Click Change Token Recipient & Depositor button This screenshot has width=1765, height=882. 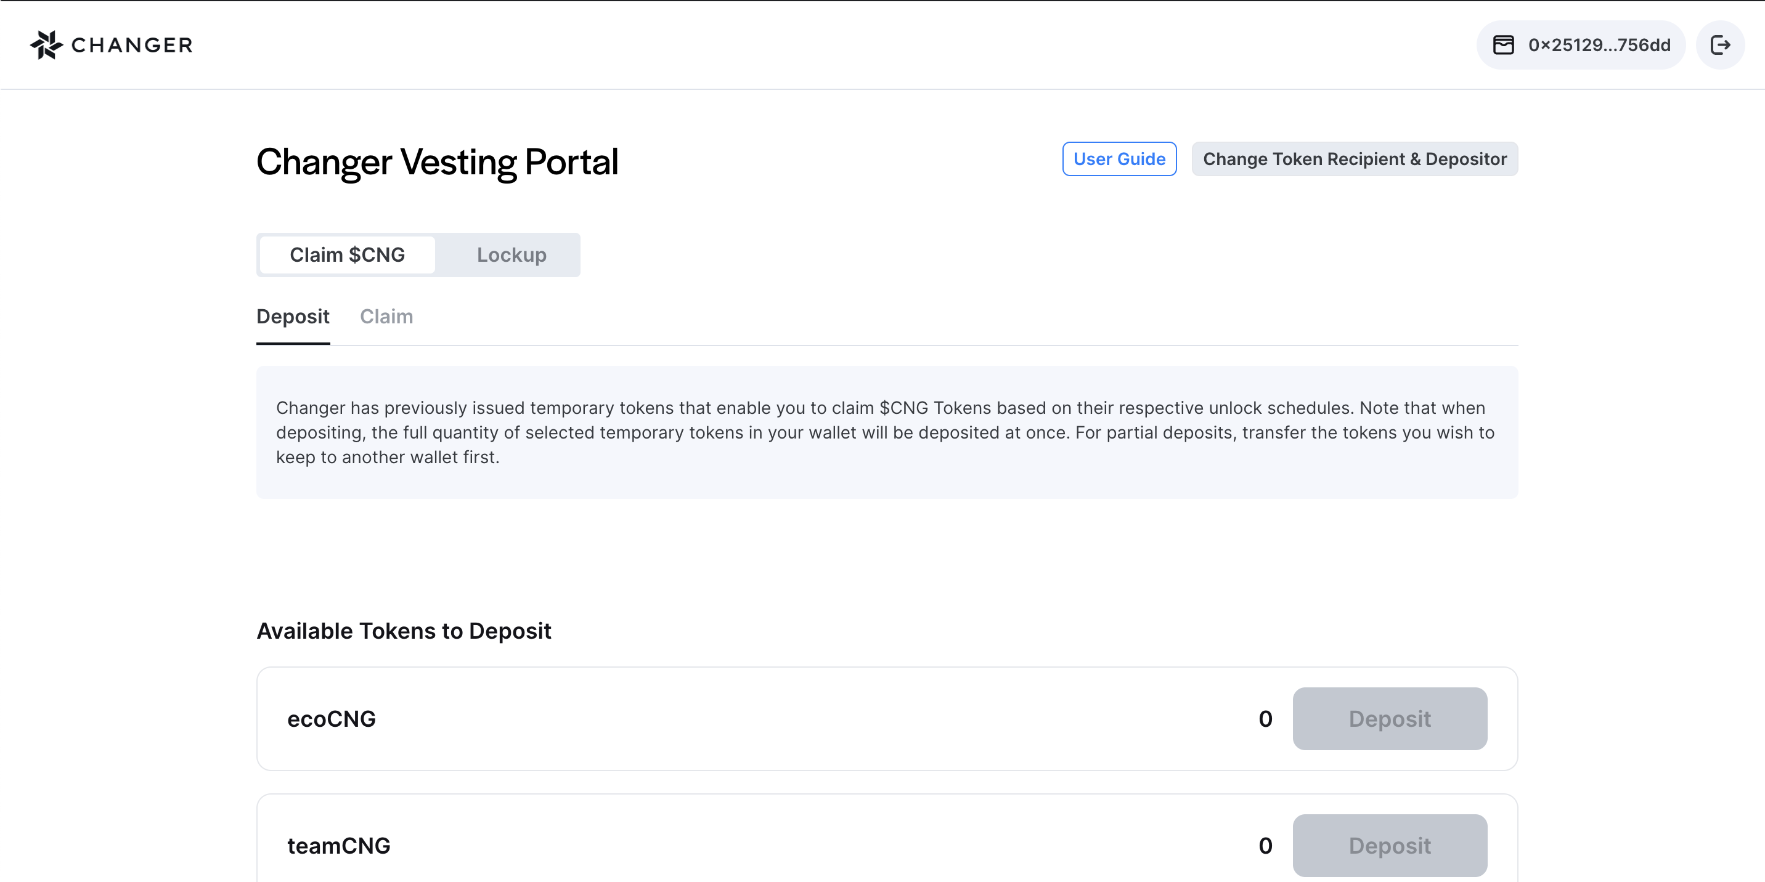click(x=1354, y=159)
